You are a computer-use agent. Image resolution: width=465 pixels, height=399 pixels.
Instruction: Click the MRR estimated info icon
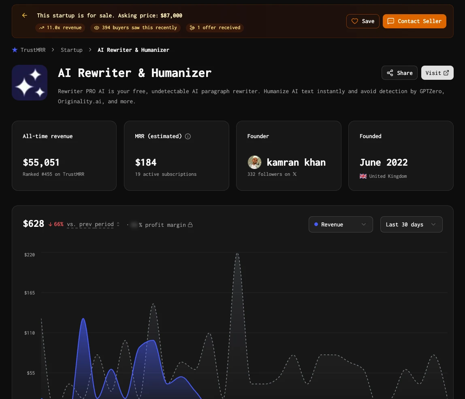click(188, 136)
